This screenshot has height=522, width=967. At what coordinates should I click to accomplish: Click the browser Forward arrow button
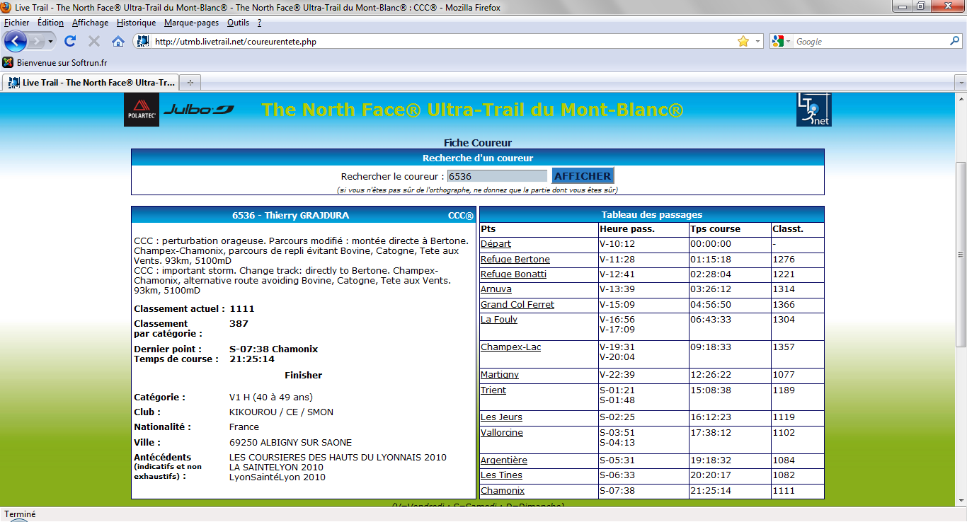click(x=36, y=41)
